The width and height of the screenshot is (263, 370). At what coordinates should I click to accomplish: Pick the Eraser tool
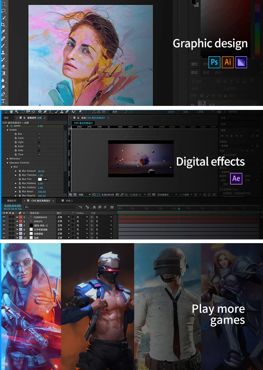pos(3,66)
